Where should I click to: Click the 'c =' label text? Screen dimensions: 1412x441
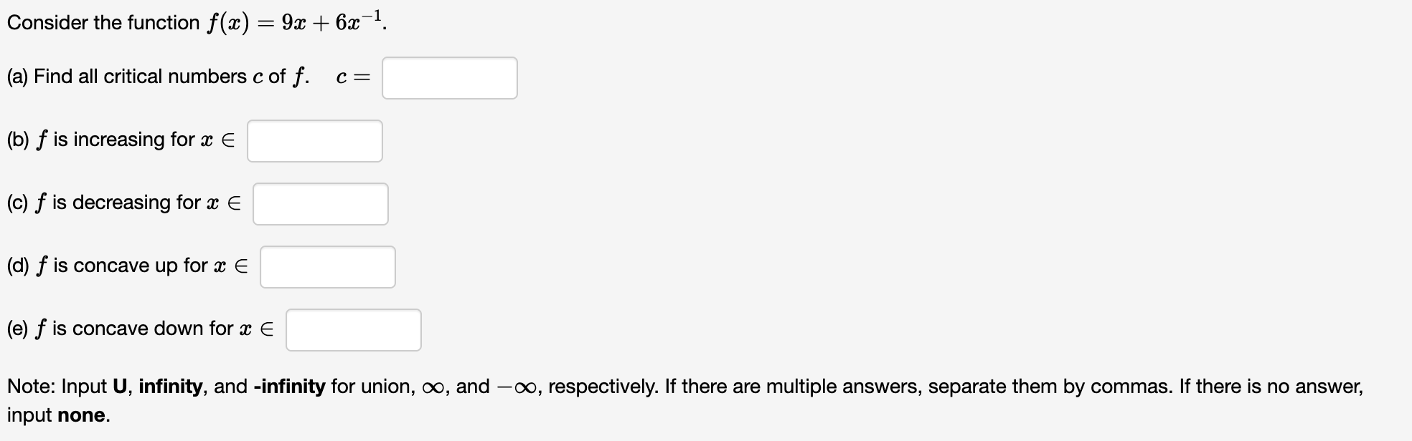coord(353,76)
